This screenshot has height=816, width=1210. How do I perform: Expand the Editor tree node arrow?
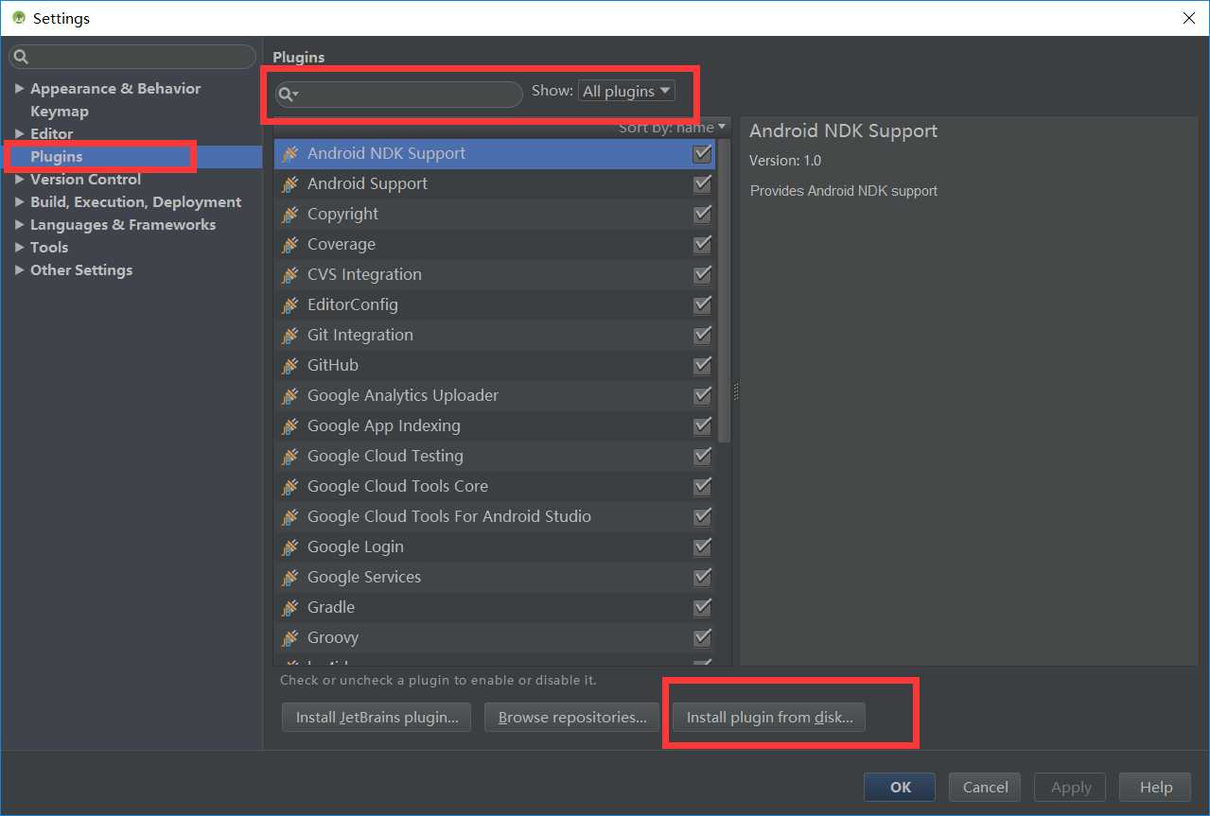(x=19, y=134)
